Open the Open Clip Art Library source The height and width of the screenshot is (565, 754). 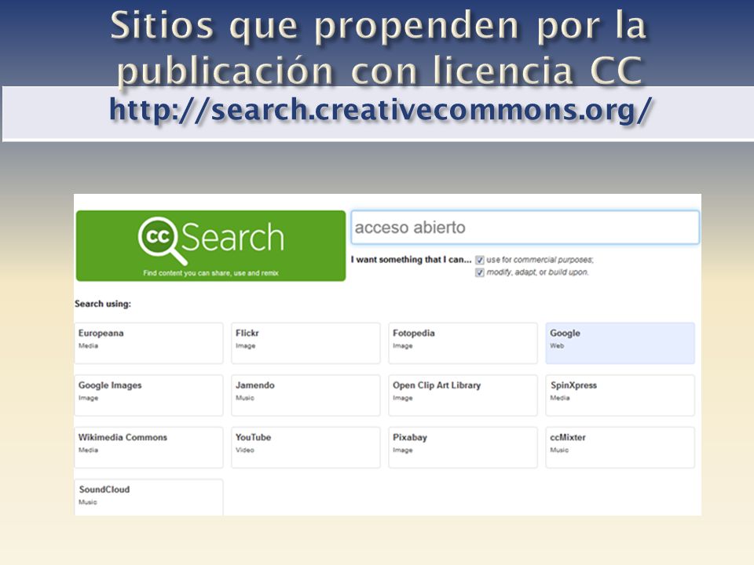[463, 395]
